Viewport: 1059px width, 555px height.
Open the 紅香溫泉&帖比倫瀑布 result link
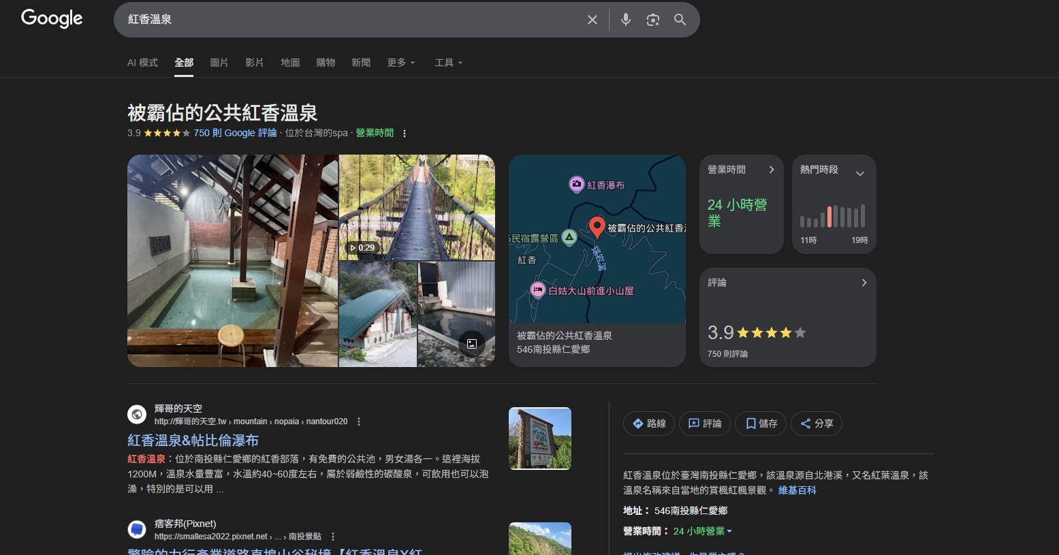(193, 441)
